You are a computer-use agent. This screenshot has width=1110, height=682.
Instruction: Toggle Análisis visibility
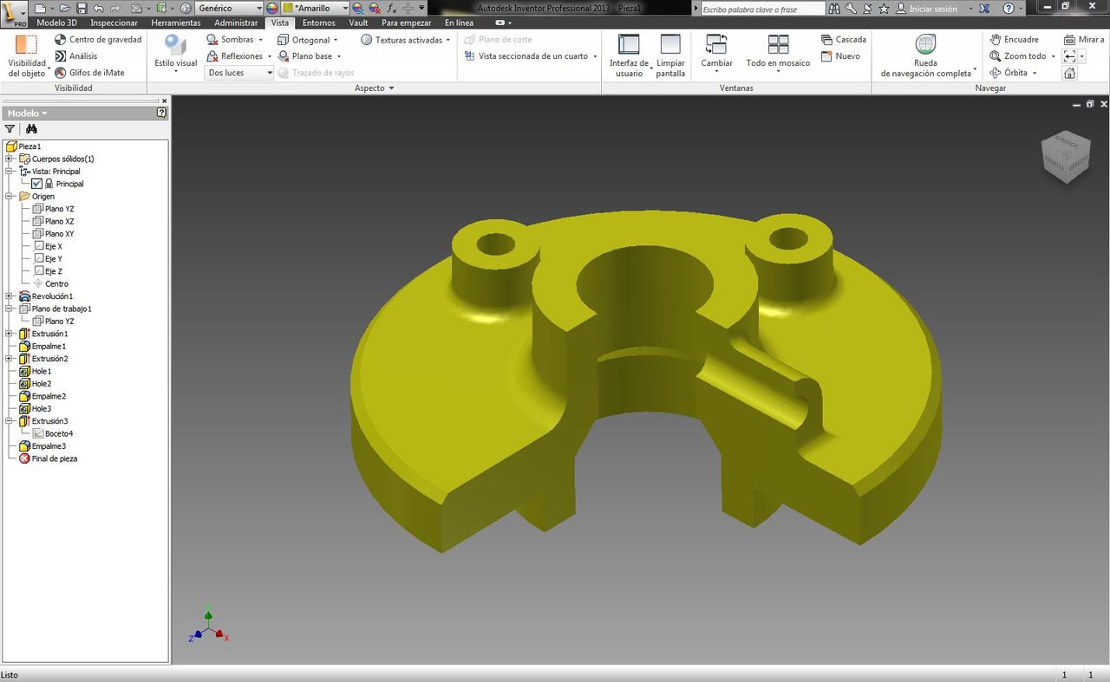pyautogui.click(x=76, y=56)
